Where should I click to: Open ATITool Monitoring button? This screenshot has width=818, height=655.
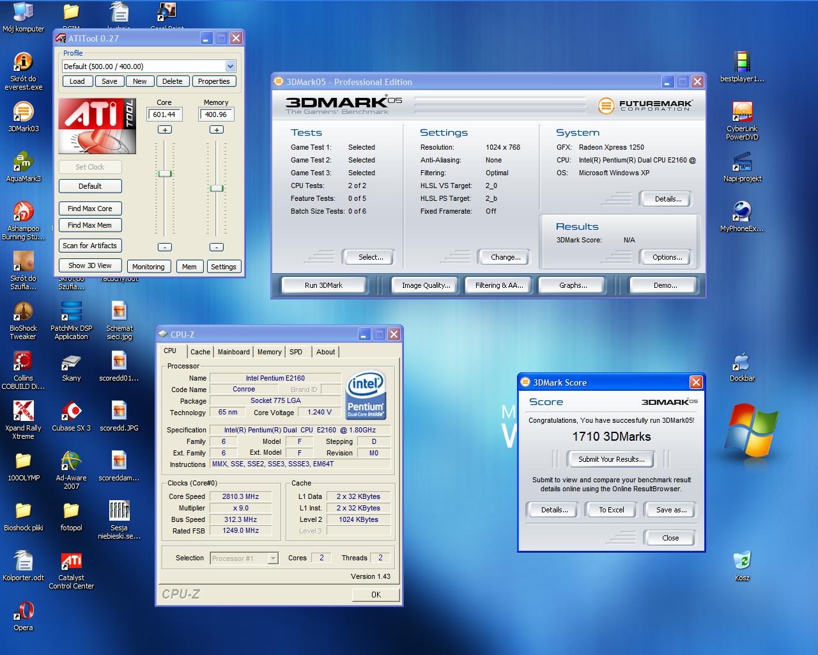click(148, 267)
